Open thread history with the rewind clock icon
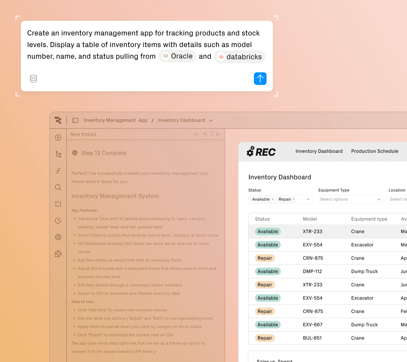The image size is (407, 362). (205, 134)
